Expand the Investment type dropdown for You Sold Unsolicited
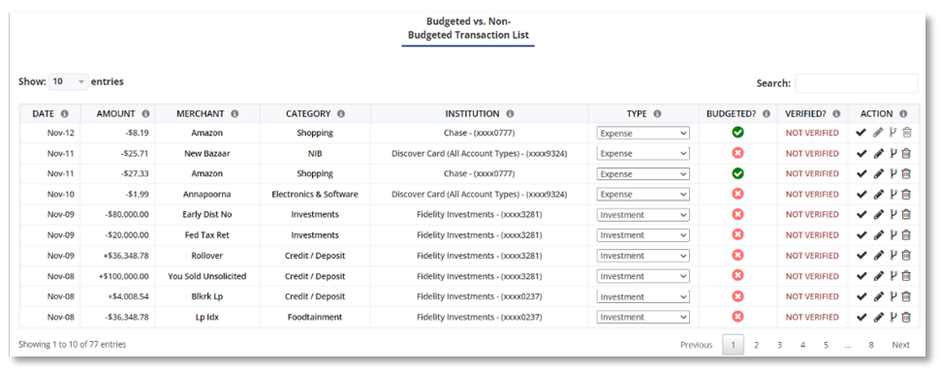The image size is (941, 371). pos(643,276)
